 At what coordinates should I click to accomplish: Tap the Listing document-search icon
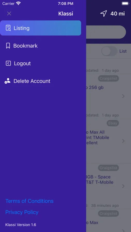[x=8, y=28]
